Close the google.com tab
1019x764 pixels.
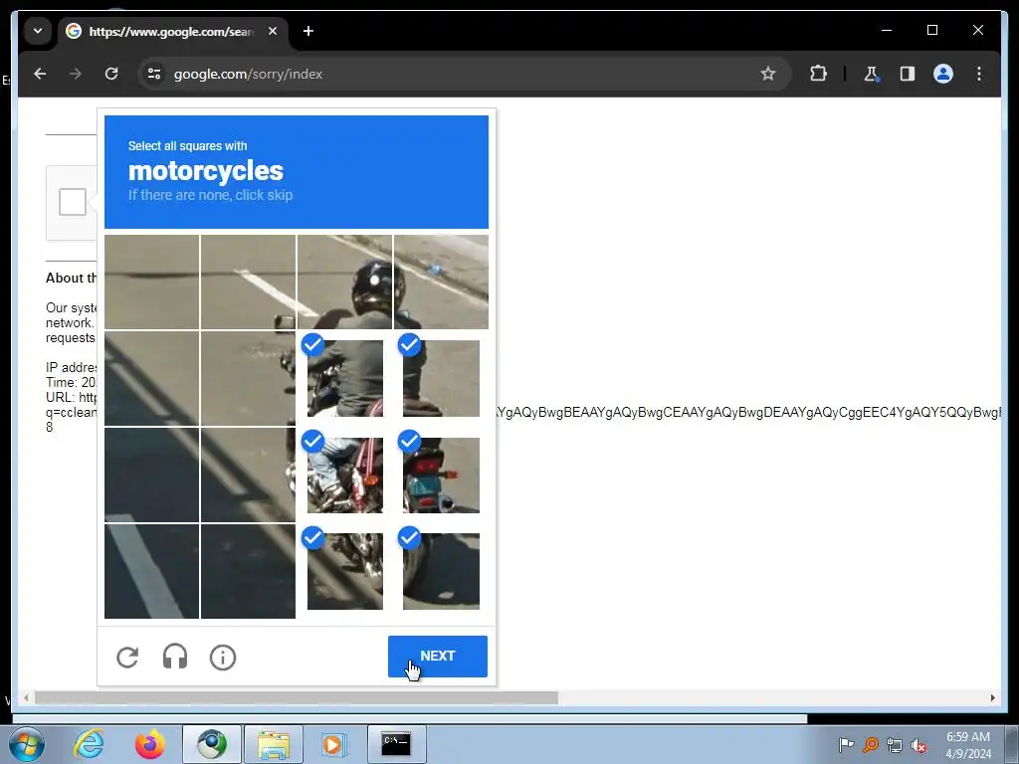click(x=273, y=31)
